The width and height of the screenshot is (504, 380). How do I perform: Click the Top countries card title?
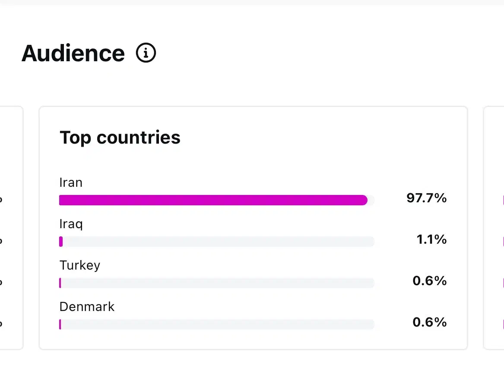coord(120,138)
